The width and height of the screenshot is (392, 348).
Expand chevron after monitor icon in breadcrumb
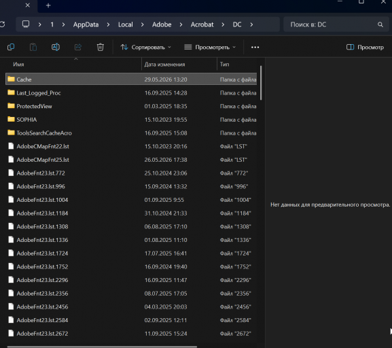[40, 24]
